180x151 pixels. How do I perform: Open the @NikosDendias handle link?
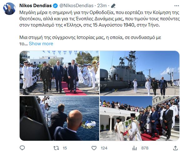(x=76, y=6)
